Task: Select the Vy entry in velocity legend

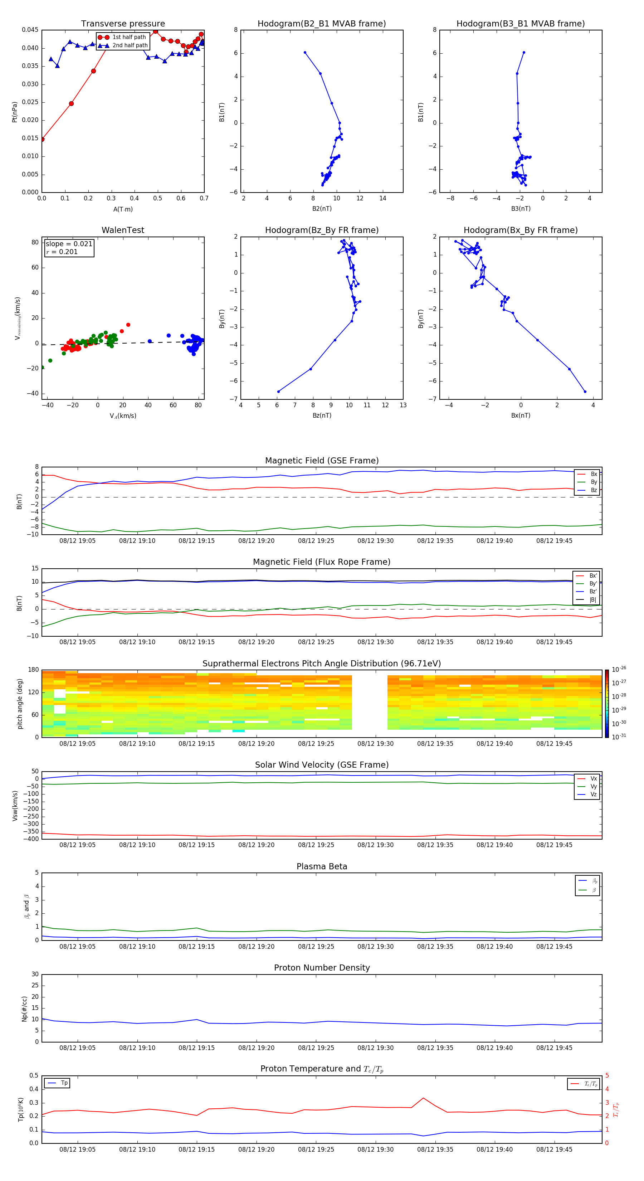Action: point(587,787)
